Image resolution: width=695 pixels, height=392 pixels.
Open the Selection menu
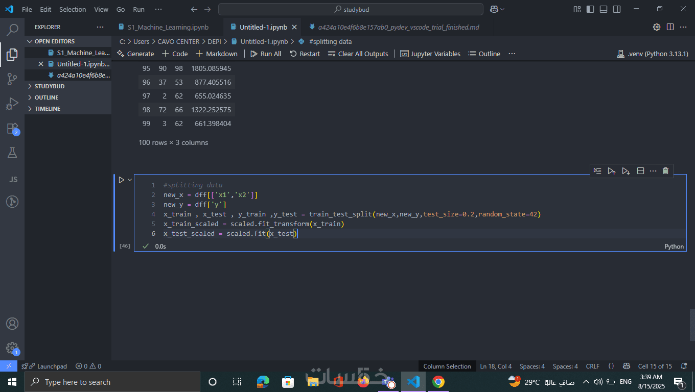(x=73, y=9)
